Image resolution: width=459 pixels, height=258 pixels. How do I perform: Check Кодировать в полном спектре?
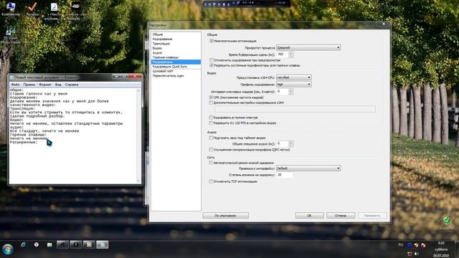pos(211,118)
